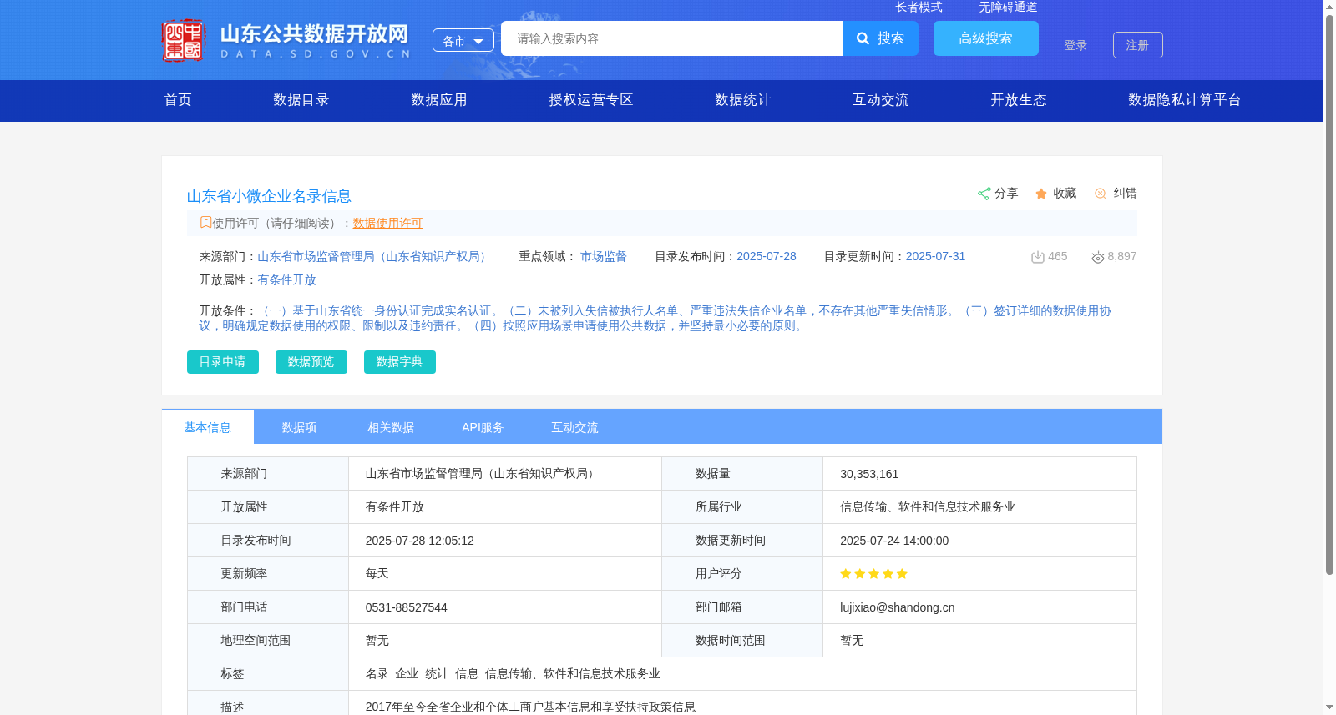This screenshot has height=715, width=1336.
Task: Click the 名录 tag
Action: (377, 674)
